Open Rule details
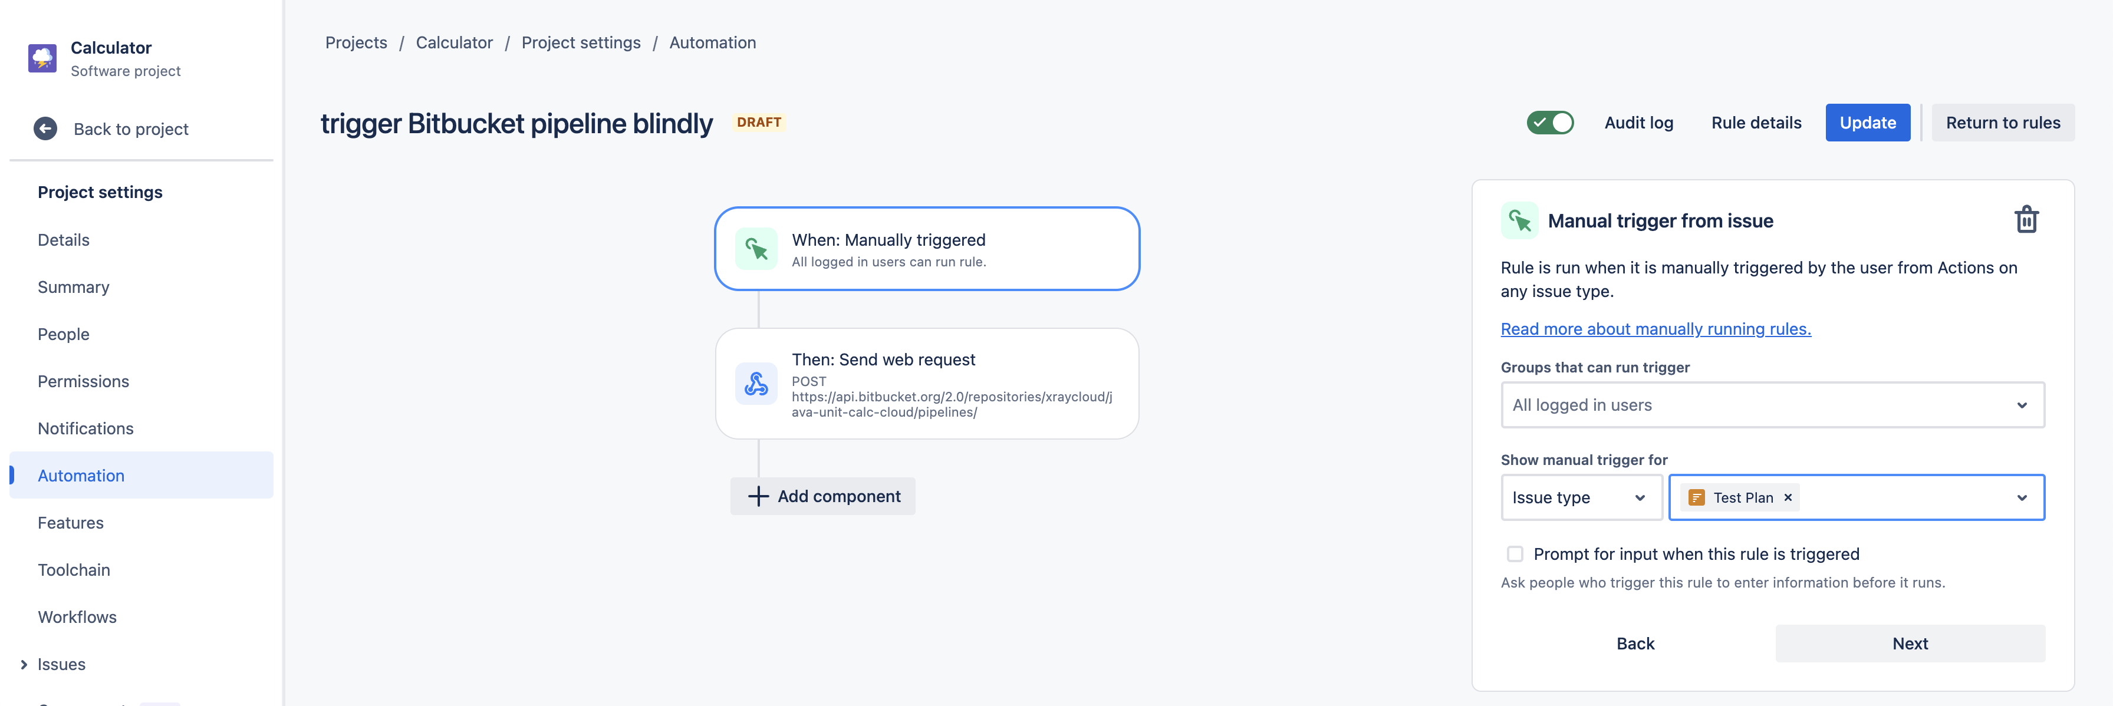 click(x=1756, y=122)
